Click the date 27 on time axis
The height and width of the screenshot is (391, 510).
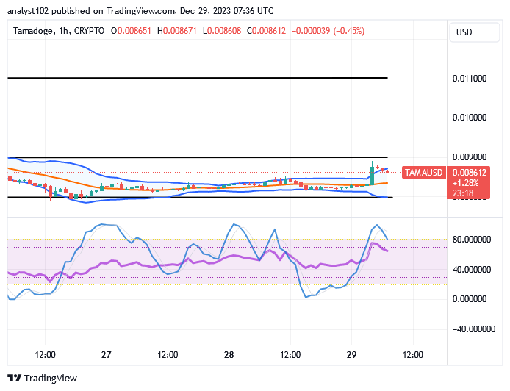(107, 354)
